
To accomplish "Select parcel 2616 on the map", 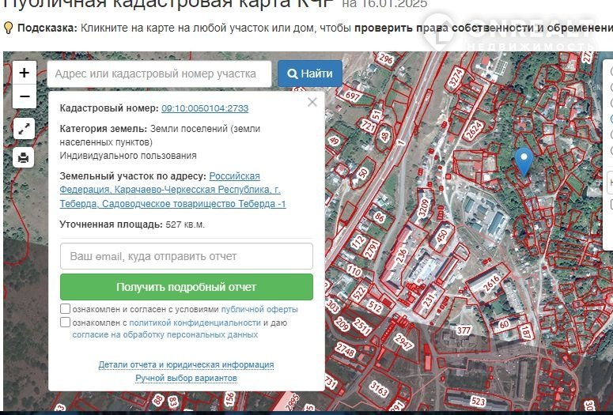I will point(492,283).
